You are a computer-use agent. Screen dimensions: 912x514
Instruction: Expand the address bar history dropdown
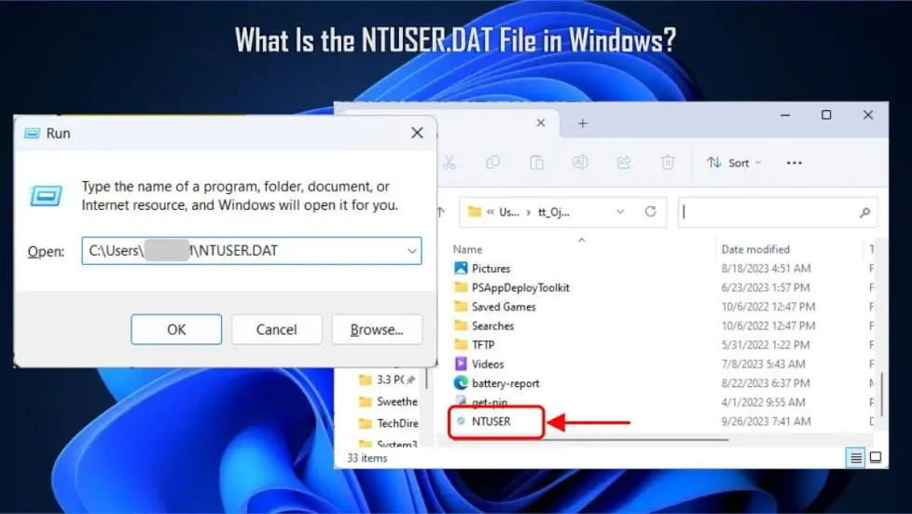point(620,212)
